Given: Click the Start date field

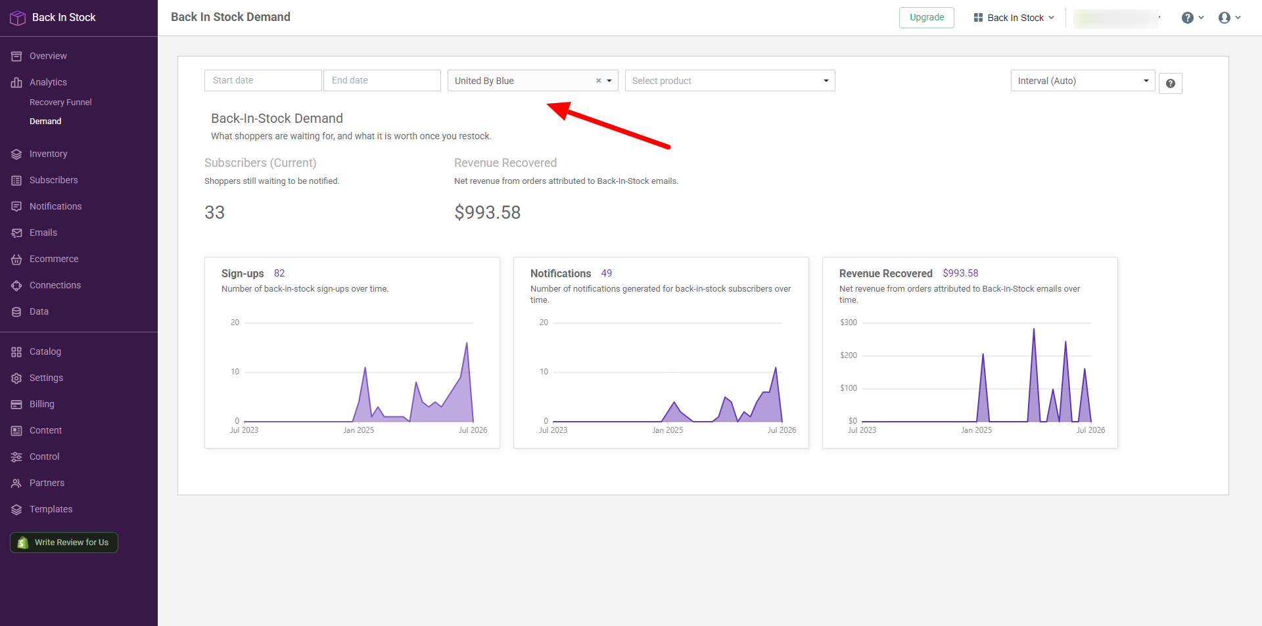Looking at the screenshot, I should pyautogui.click(x=263, y=80).
